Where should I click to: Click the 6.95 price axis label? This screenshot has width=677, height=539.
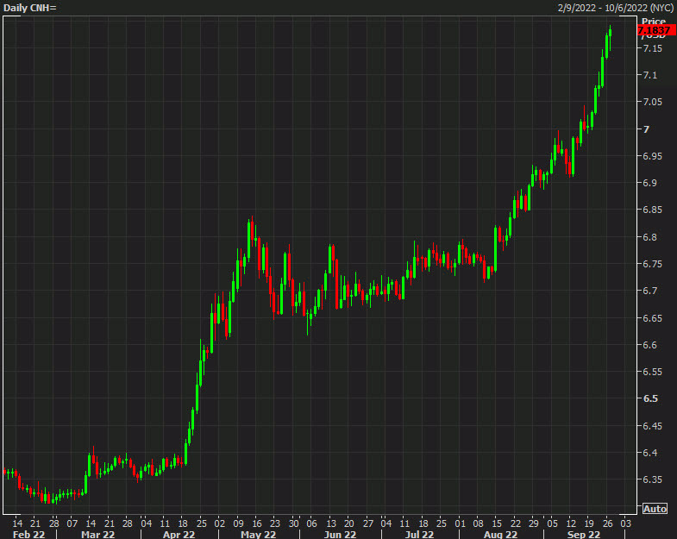pyautogui.click(x=652, y=156)
